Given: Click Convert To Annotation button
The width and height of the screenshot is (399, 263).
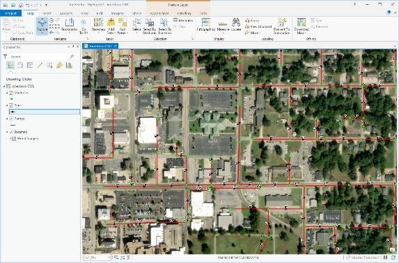Looking at the screenshot, I should point(281,26).
